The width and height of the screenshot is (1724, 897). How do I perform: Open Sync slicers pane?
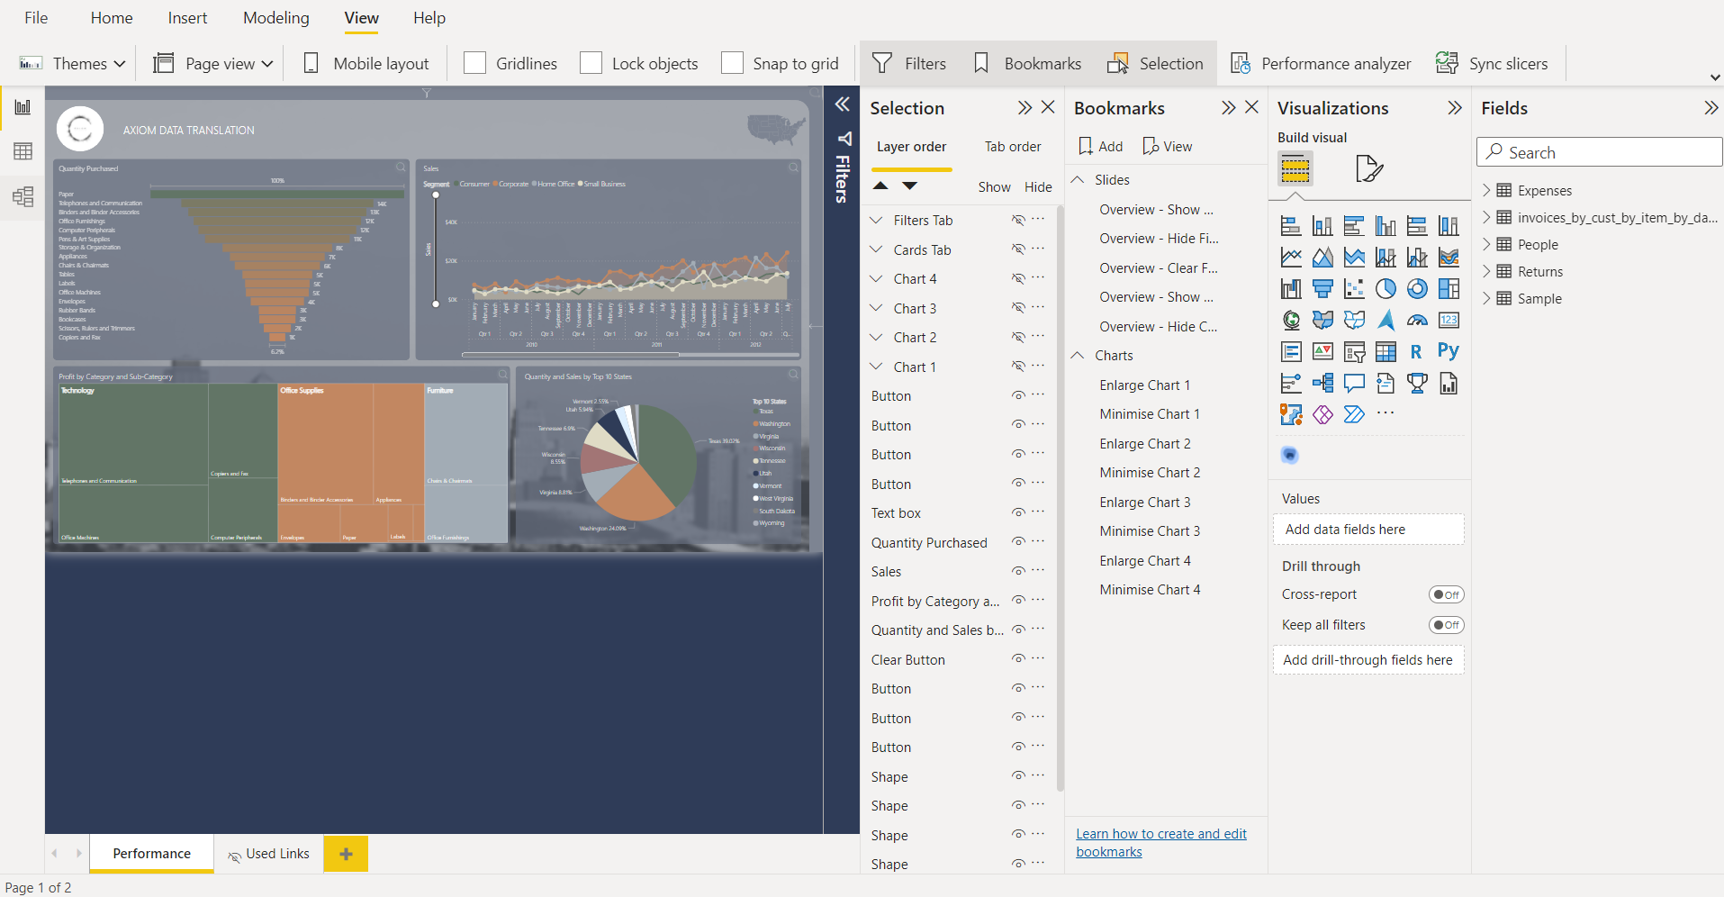pyautogui.click(x=1492, y=63)
